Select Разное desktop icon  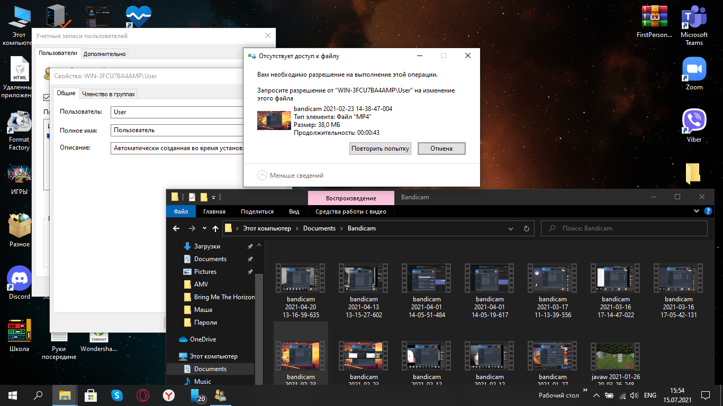(20, 231)
